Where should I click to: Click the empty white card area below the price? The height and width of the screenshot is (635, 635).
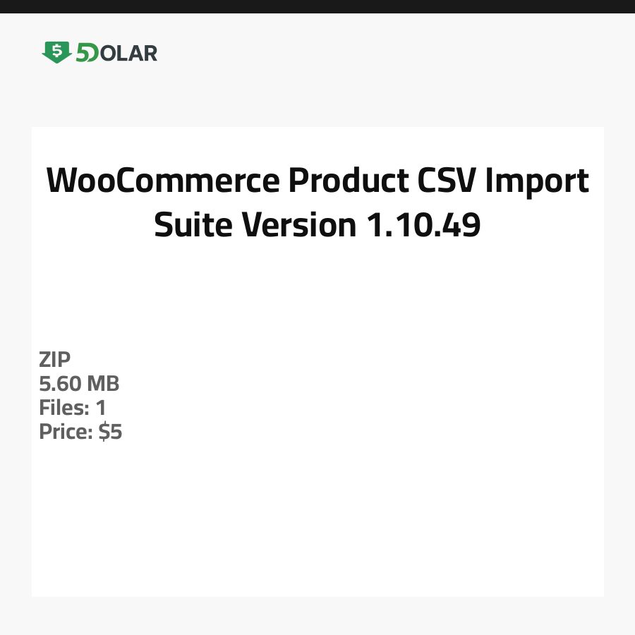point(317,522)
